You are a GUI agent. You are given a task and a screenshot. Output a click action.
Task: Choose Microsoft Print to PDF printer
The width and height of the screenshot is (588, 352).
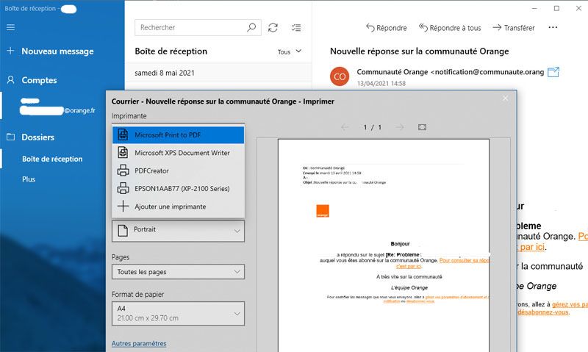(178, 135)
